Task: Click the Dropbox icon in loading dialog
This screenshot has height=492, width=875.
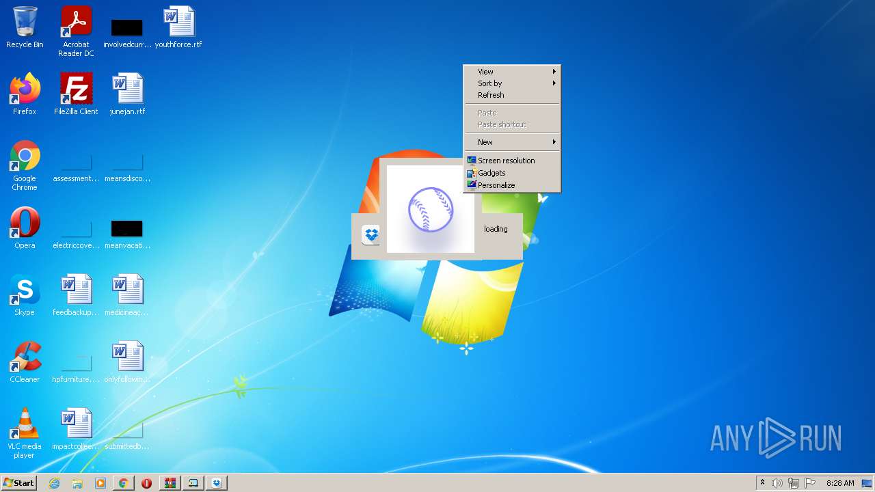Action: tap(371, 235)
